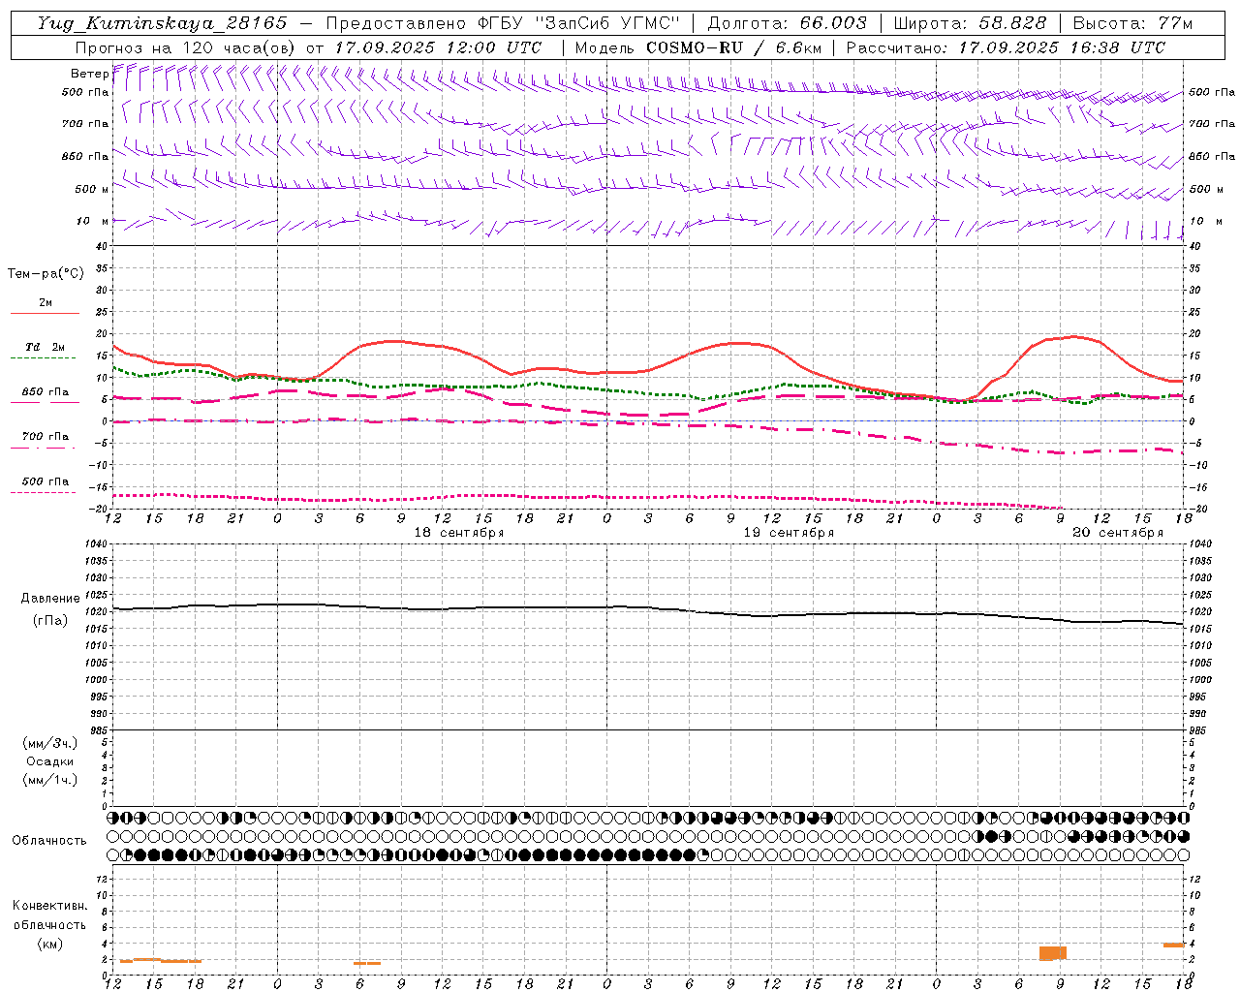This screenshot has width=1240, height=992.
Task: Click the tall orange convective bar on 20 сентября
Action: tap(1053, 953)
